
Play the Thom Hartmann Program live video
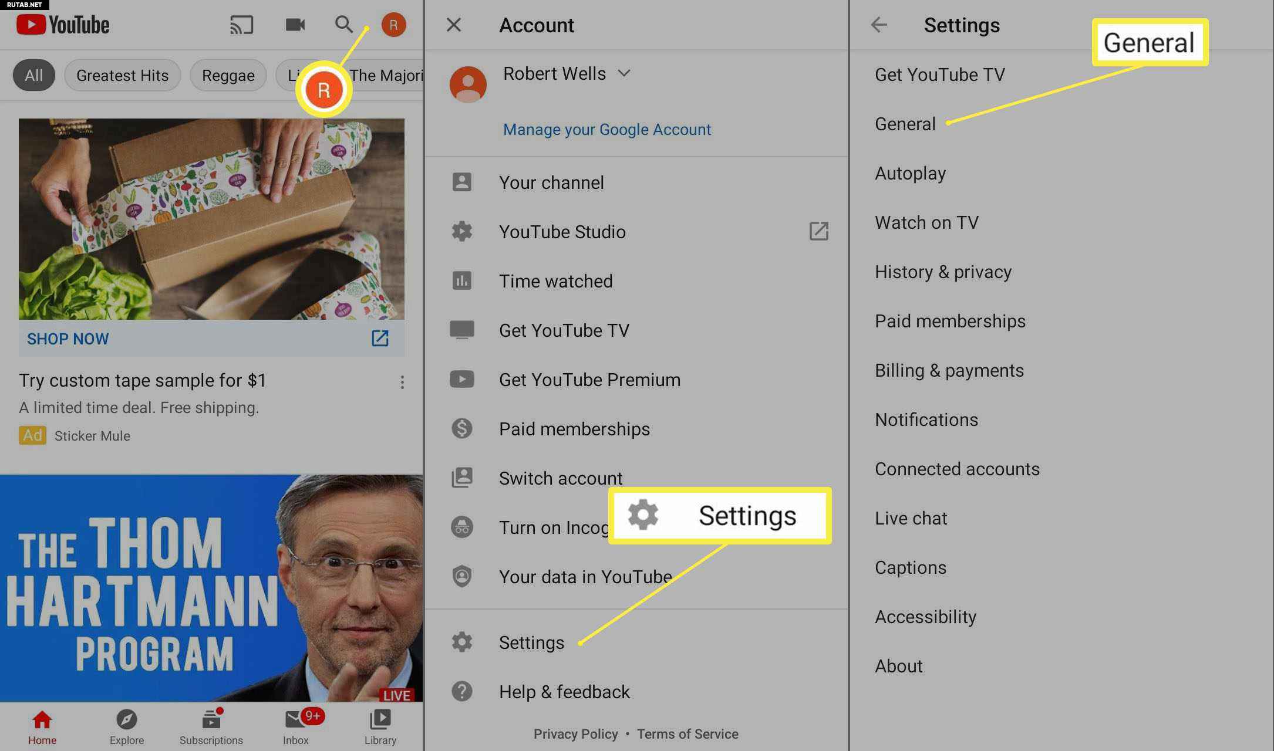211,588
